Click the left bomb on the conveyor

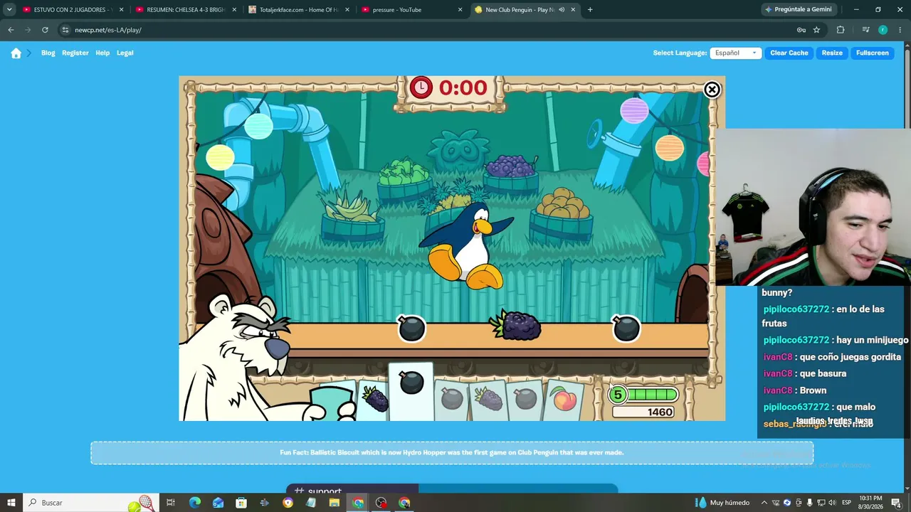coord(411,329)
